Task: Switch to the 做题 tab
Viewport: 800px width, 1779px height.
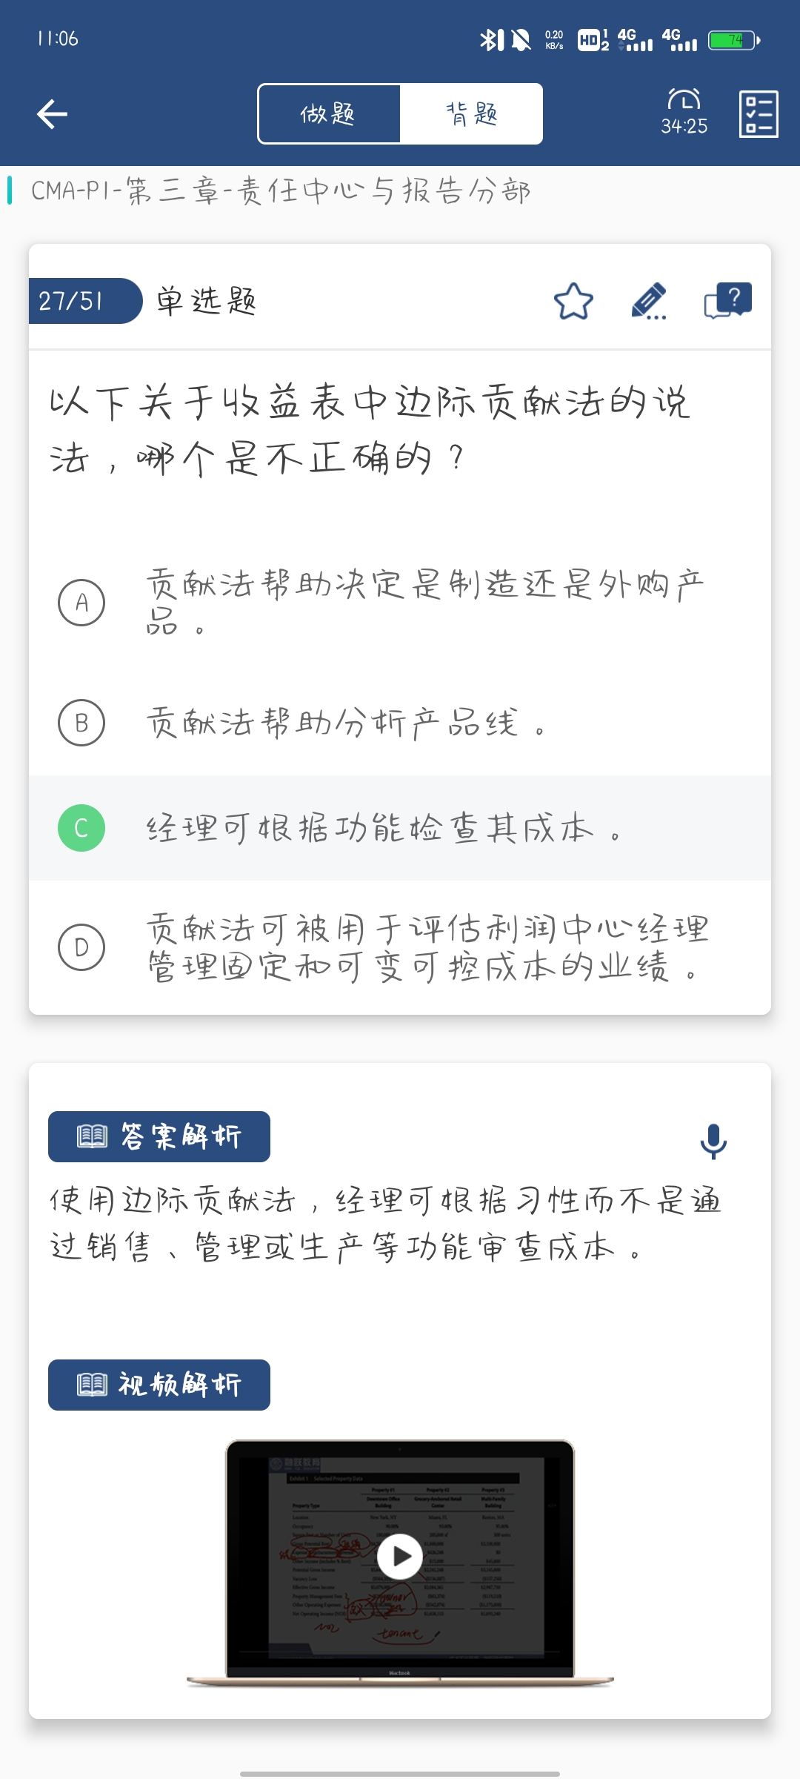Action: [x=328, y=114]
